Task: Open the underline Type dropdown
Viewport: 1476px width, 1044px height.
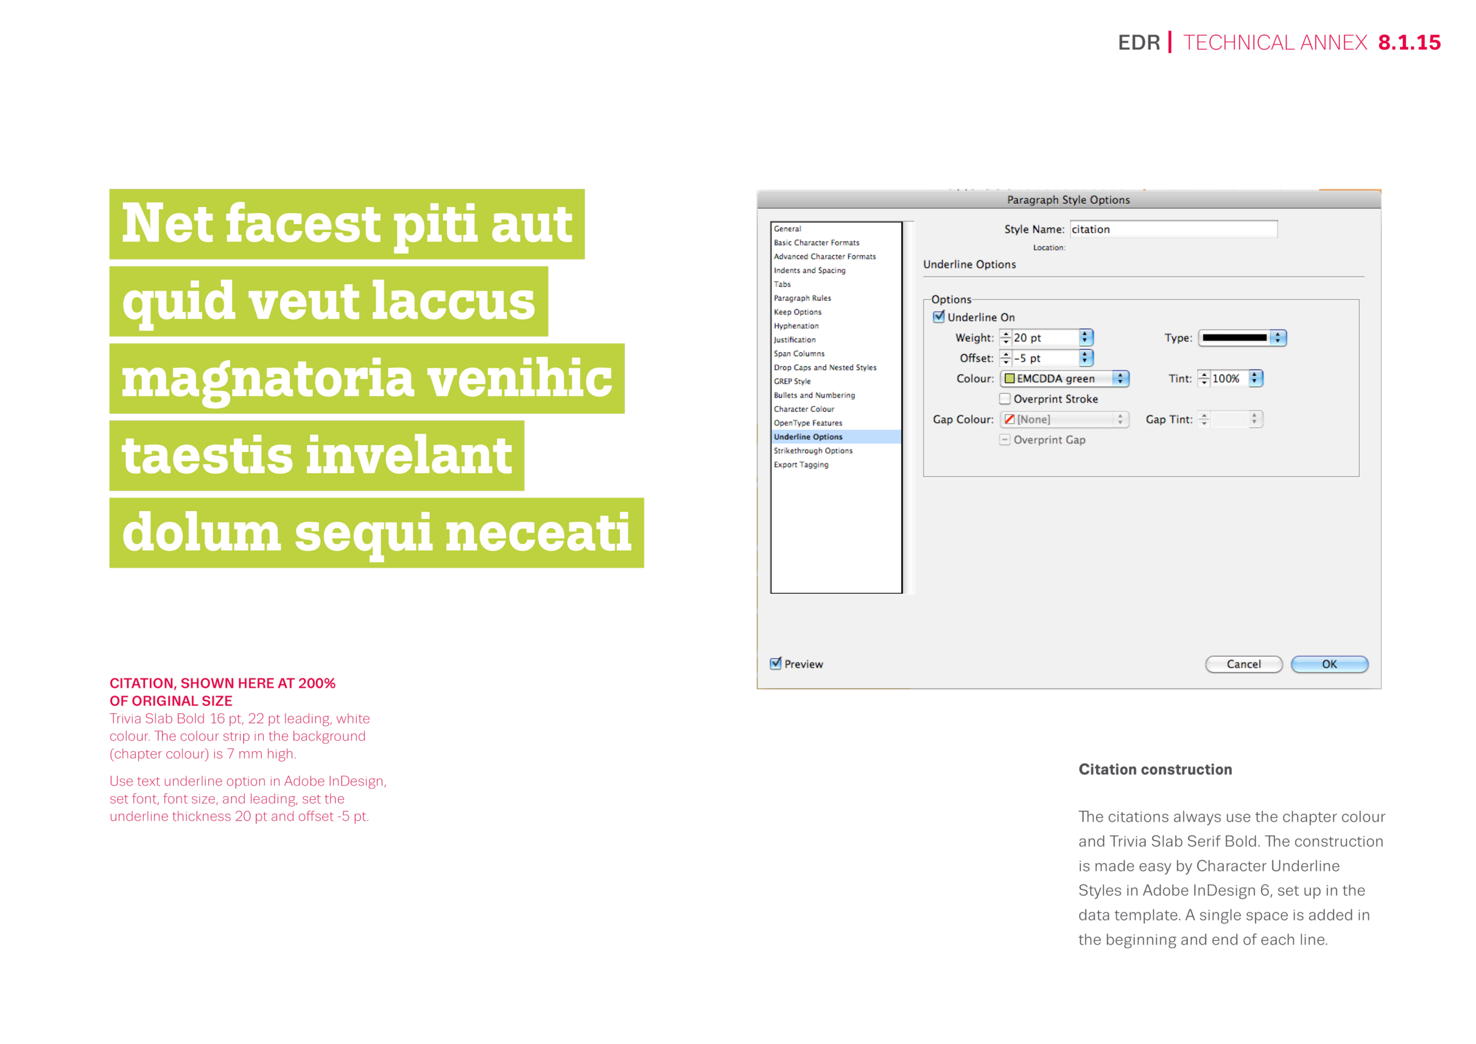Action: 1278,337
